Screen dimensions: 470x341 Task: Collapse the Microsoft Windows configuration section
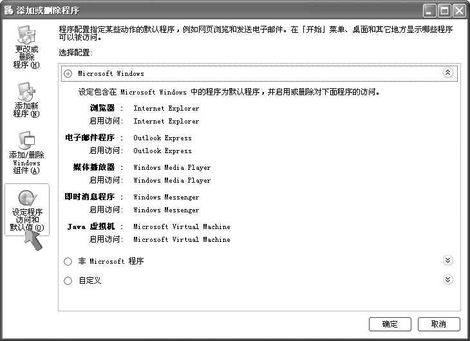click(447, 72)
